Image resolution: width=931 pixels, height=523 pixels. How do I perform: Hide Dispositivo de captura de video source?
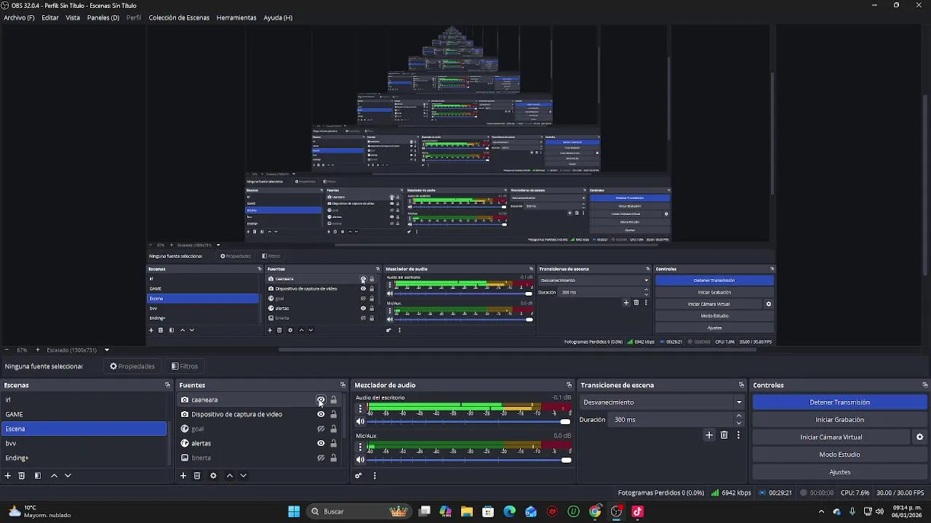point(321,415)
